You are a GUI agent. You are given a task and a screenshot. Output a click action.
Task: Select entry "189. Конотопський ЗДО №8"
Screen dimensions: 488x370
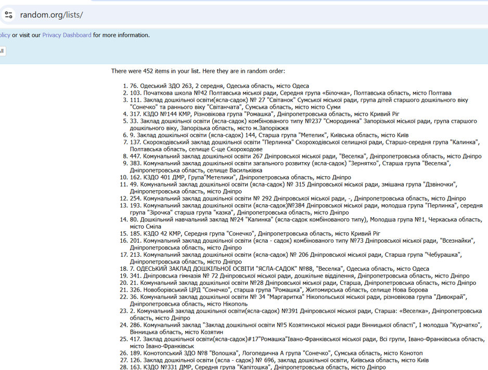click(276, 353)
